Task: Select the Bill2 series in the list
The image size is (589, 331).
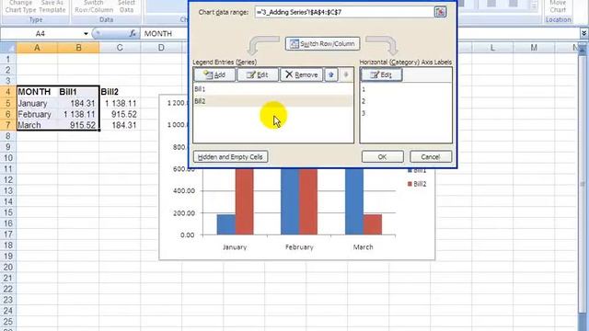Action: tap(273, 101)
